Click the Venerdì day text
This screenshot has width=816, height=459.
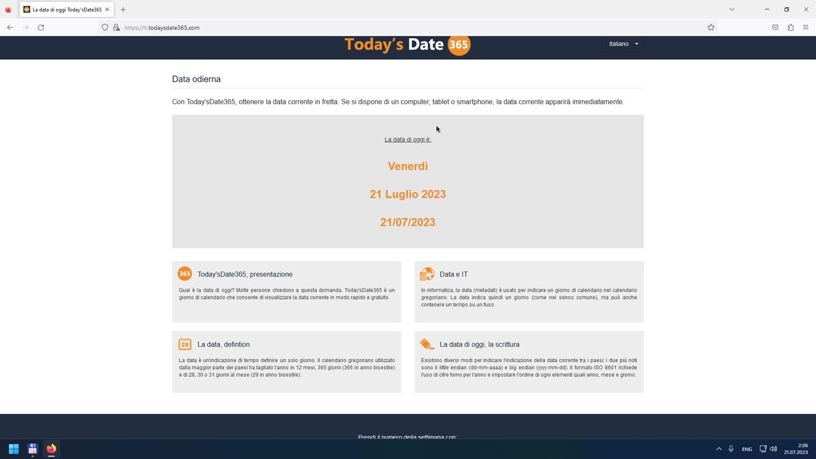click(408, 166)
